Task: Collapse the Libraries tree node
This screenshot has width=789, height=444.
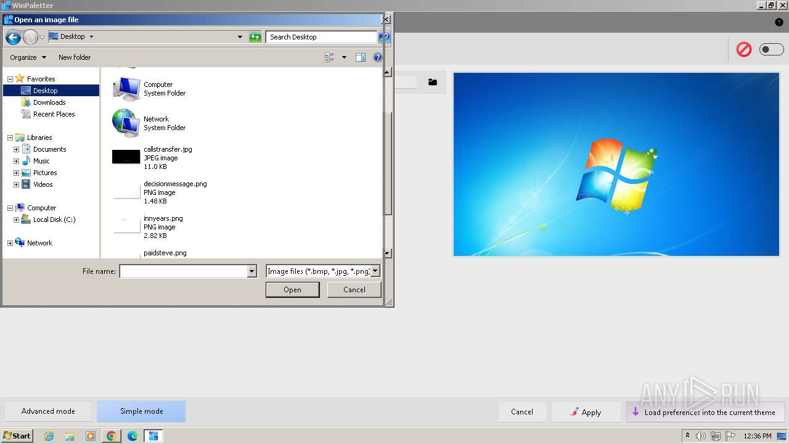Action: (x=10, y=138)
